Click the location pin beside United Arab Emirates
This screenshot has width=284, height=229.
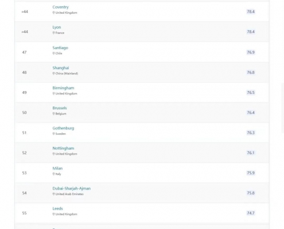(x=53, y=194)
